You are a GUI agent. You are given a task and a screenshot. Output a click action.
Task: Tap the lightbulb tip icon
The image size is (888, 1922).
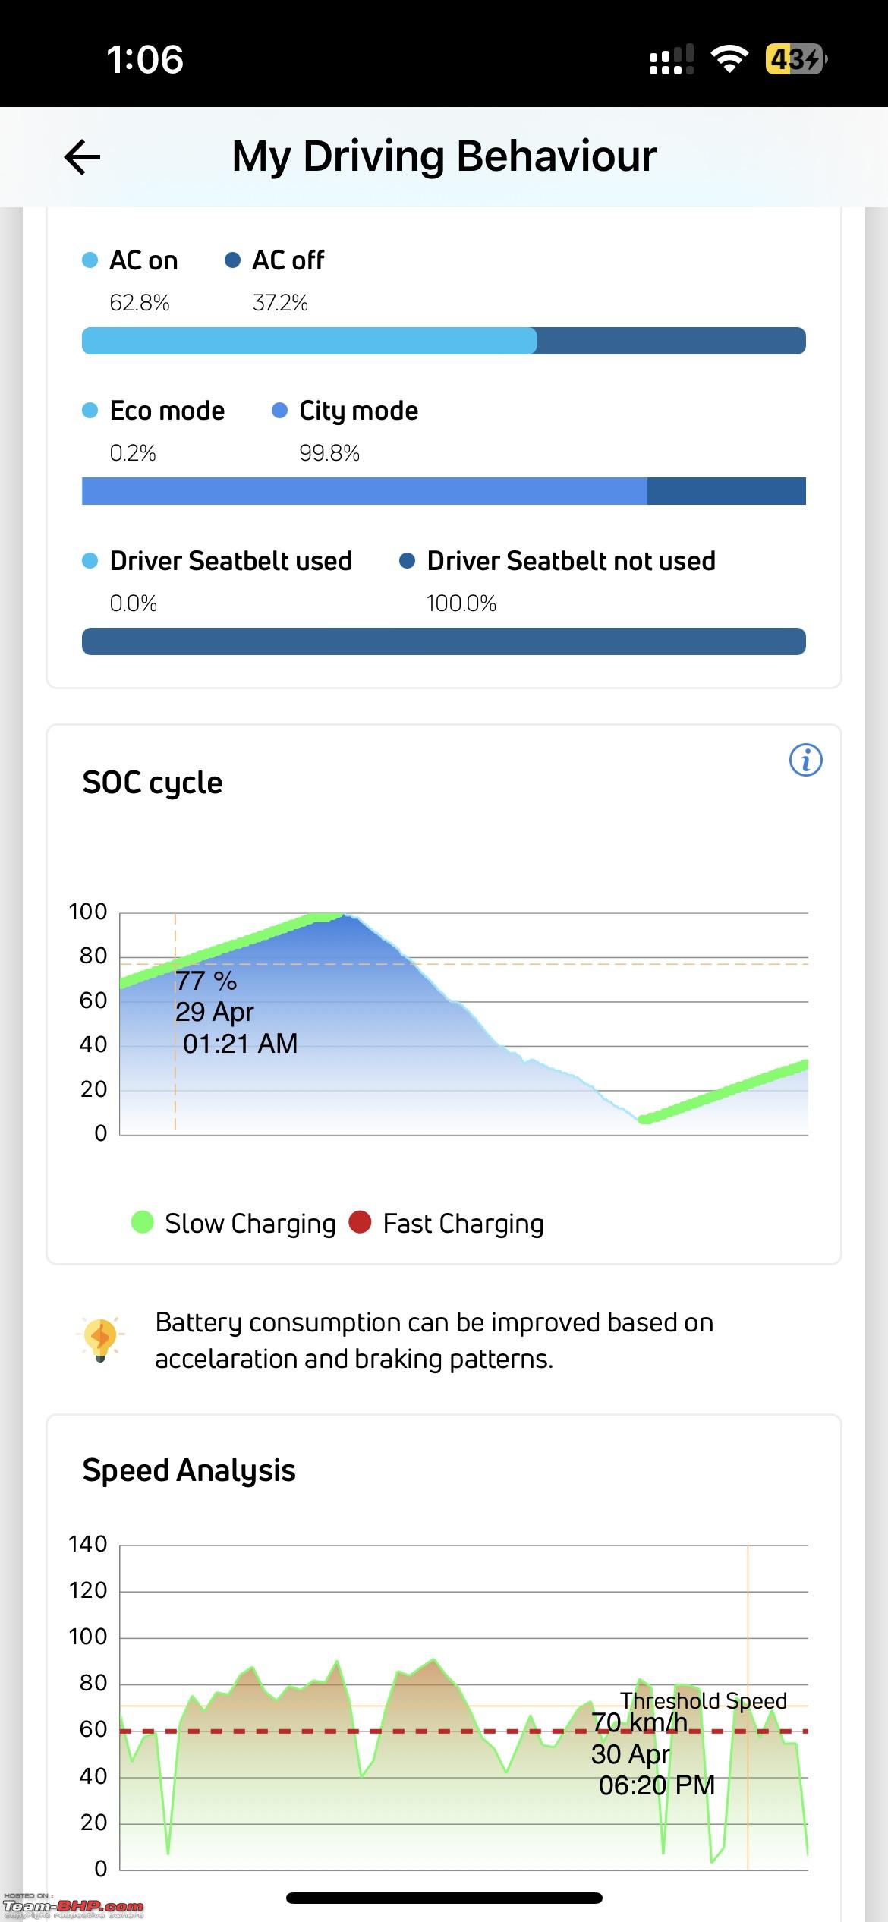pyautogui.click(x=100, y=1340)
